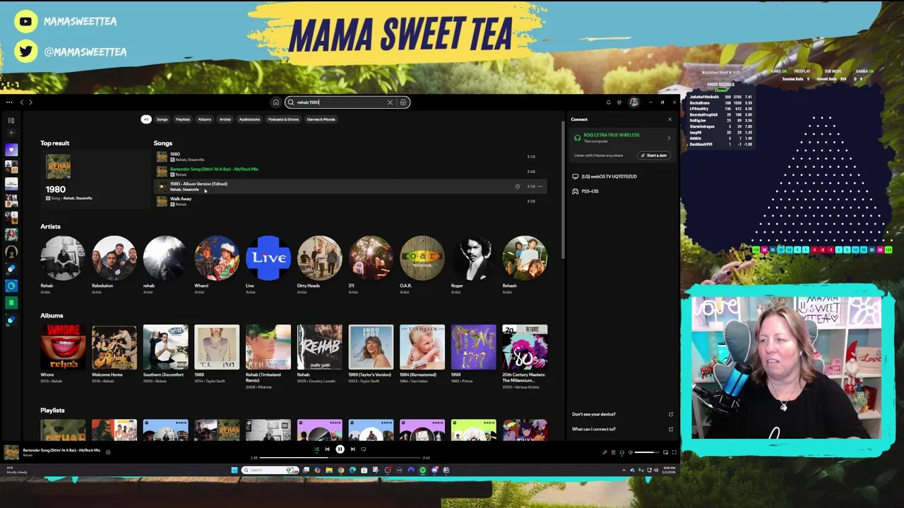
Task: Filter results by Audiobooks
Action: 249,119
